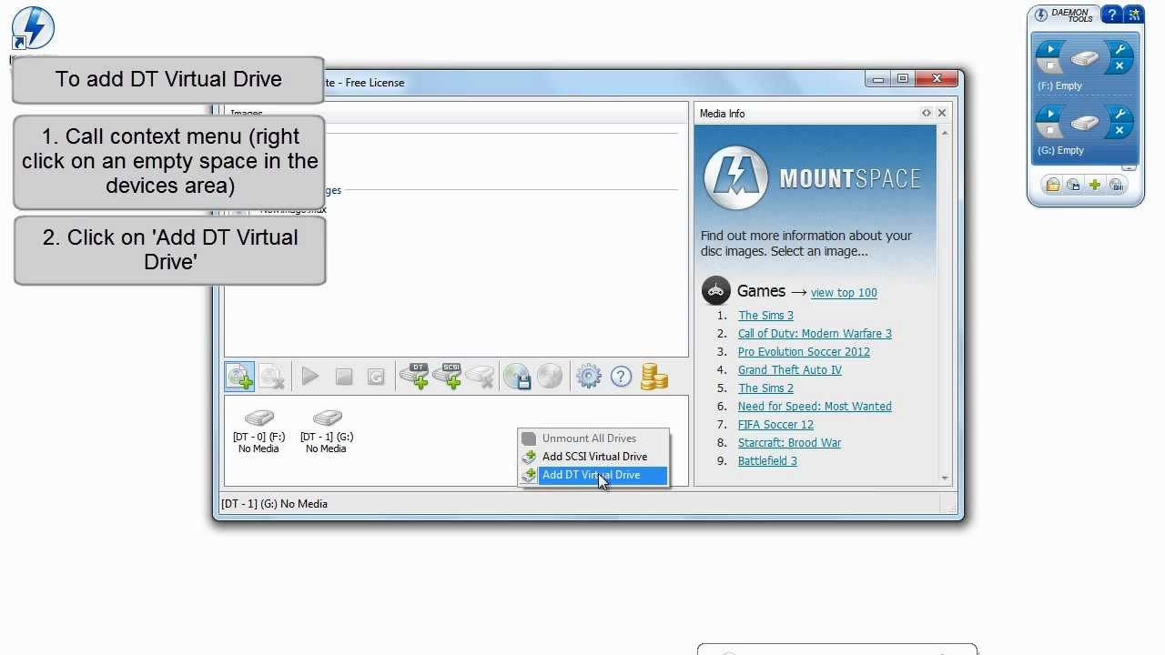
Task: Choose 'Add SCSI Virtual Drive' from context menu
Action: click(593, 457)
